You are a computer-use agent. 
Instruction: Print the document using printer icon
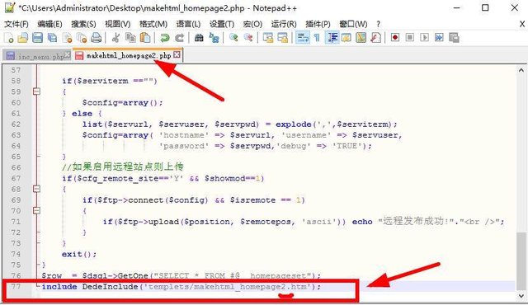point(97,38)
